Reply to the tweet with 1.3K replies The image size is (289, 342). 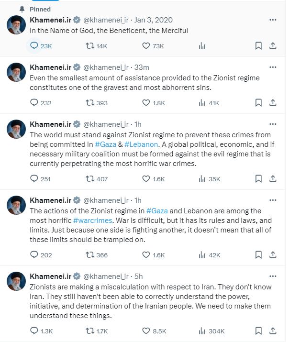coord(34,331)
